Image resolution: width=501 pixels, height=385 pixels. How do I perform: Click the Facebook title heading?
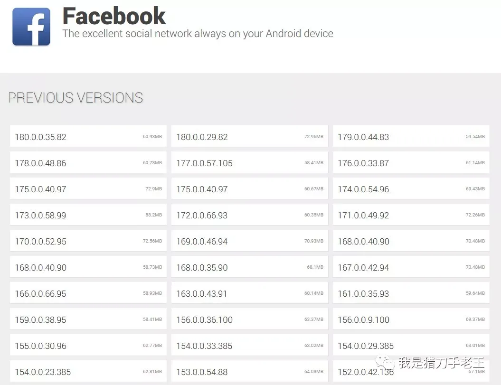(114, 16)
